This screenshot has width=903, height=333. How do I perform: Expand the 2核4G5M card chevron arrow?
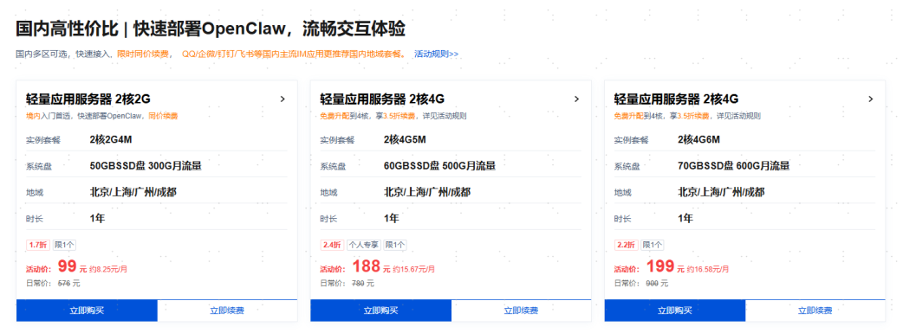pyautogui.click(x=576, y=99)
